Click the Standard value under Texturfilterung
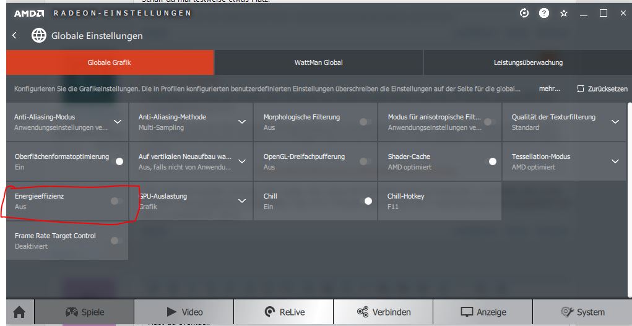 coord(525,127)
